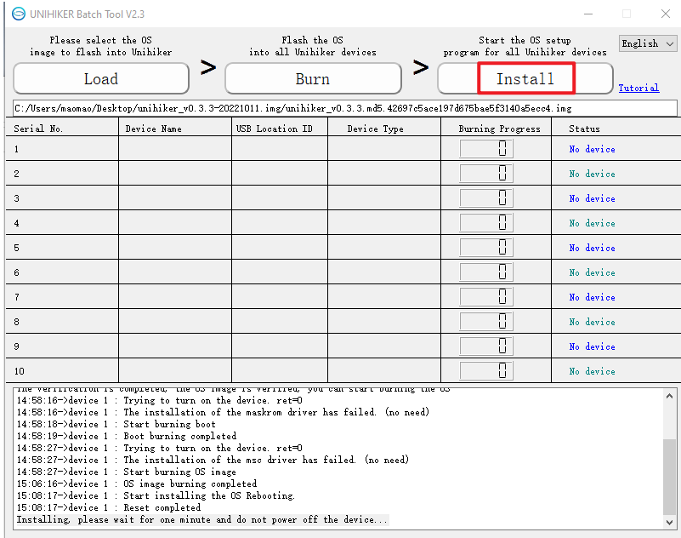Viewport: 681px width, 538px height.
Task: Click the log scrollbar down arrow
Action: (x=670, y=521)
